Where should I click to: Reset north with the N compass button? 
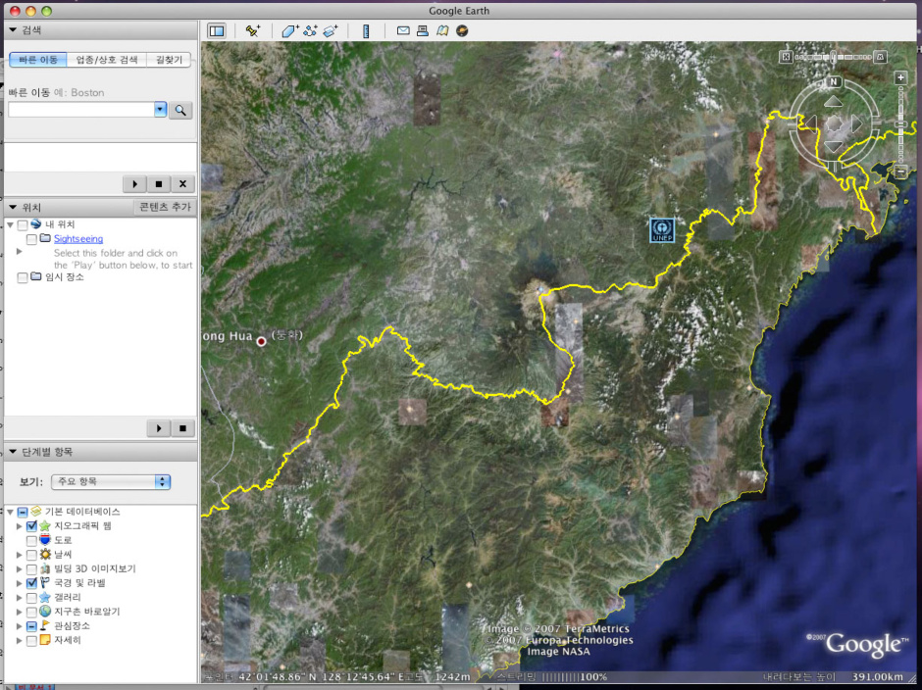(x=833, y=82)
